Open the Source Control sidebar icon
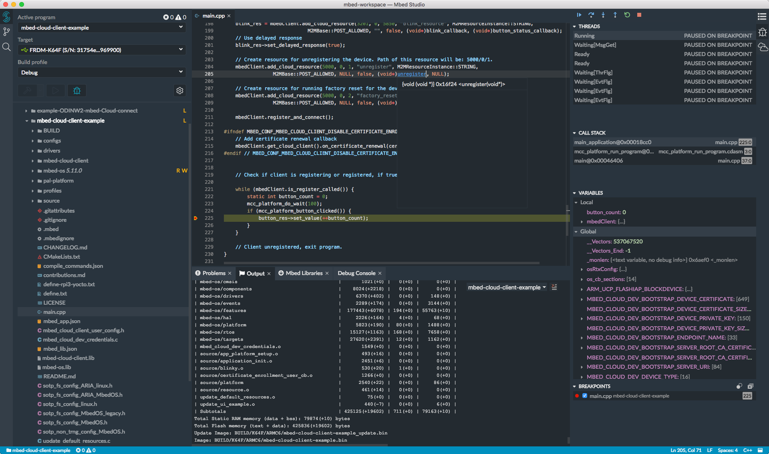This screenshot has height=454, width=769. pos(6,32)
